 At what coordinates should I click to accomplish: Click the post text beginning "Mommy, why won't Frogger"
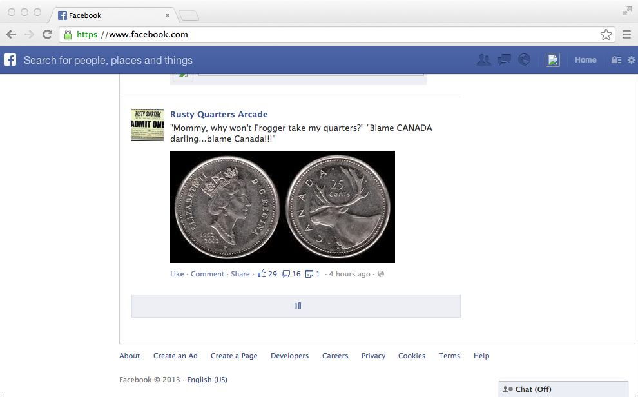point(301,133)
